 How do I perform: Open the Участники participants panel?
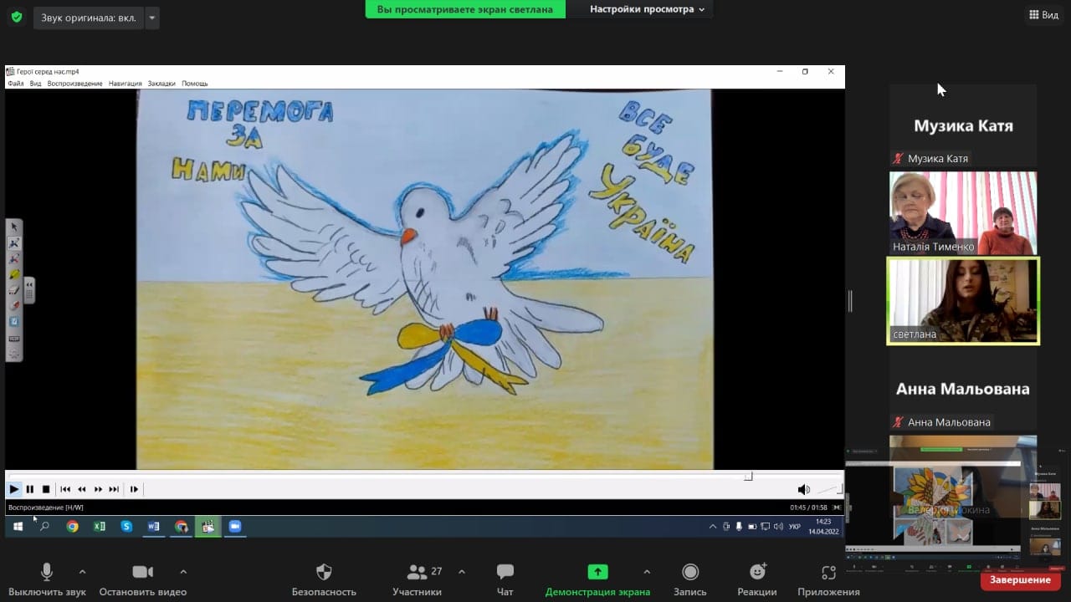coord(417,579)
